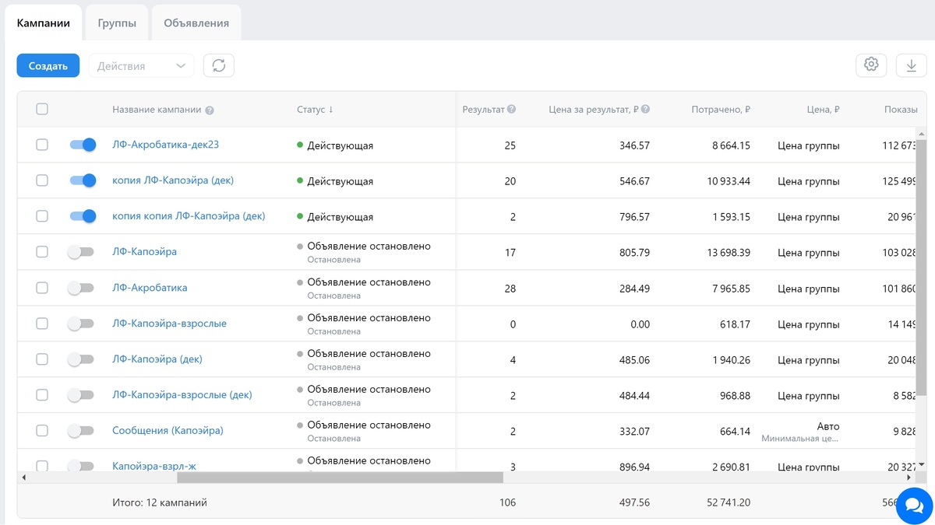This screenshot has height=525, width=935.
Task: Open the chat support bubble
Action: point(914,503)
